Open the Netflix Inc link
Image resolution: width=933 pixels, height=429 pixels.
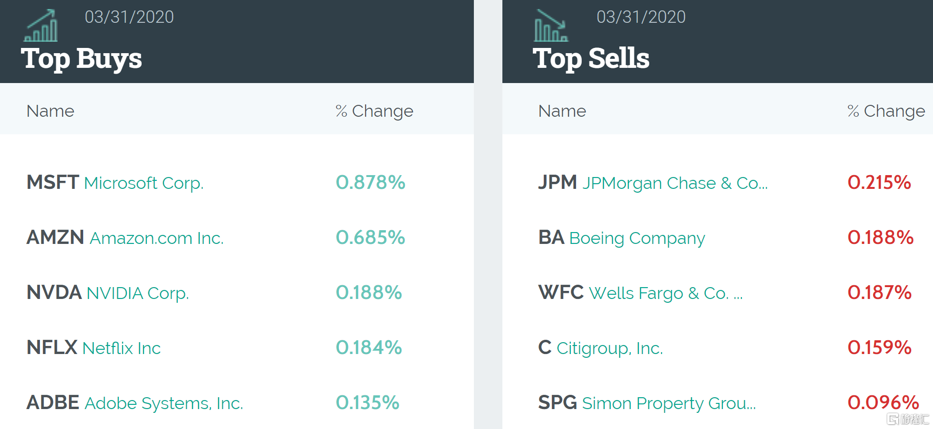point(121,348)
